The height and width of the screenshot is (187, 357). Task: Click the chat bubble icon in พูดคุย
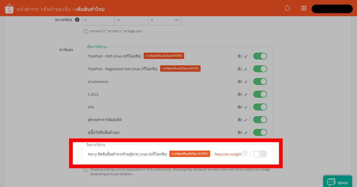tap(331, 182)
